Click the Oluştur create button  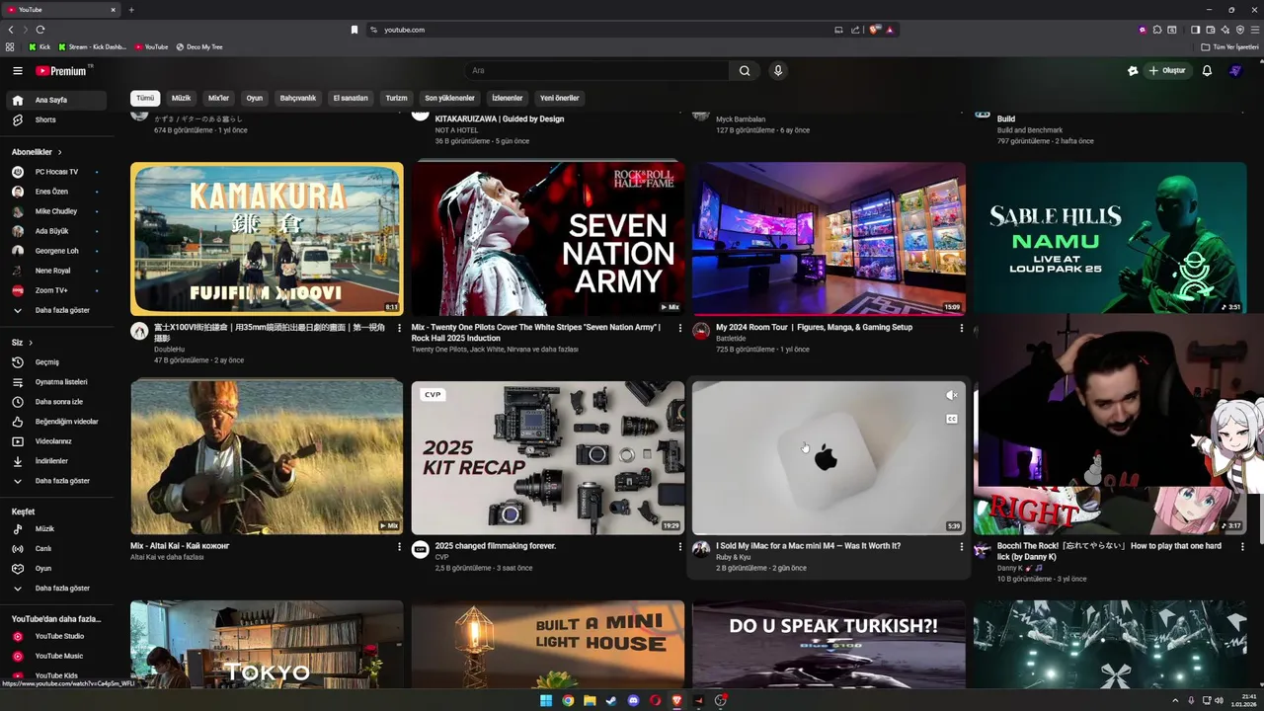tap(1166, 71)
